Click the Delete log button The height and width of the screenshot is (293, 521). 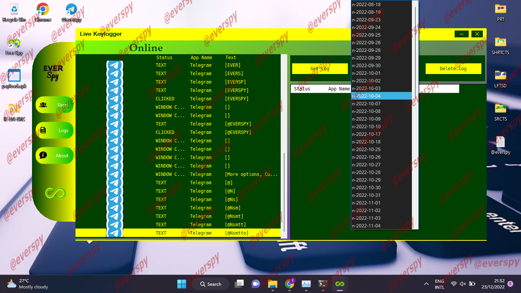pos(453,69)
